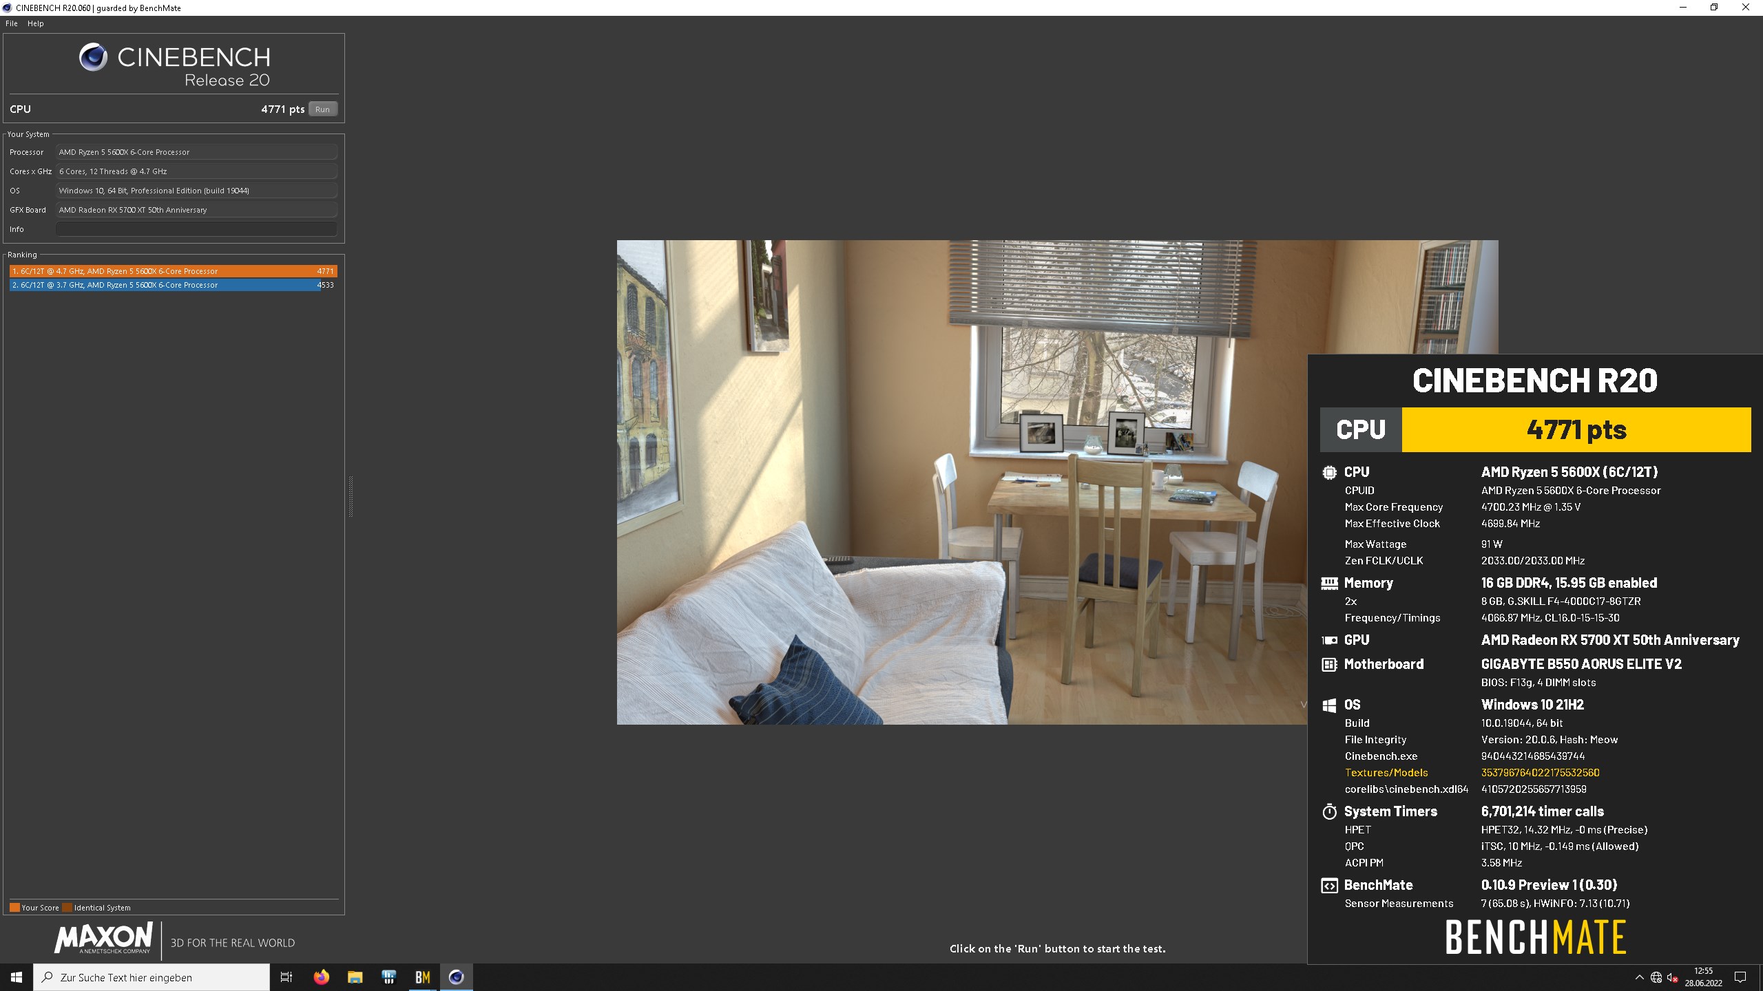Open the Help menu
Screen dimensions: 1763x991
tap(36, 23)
